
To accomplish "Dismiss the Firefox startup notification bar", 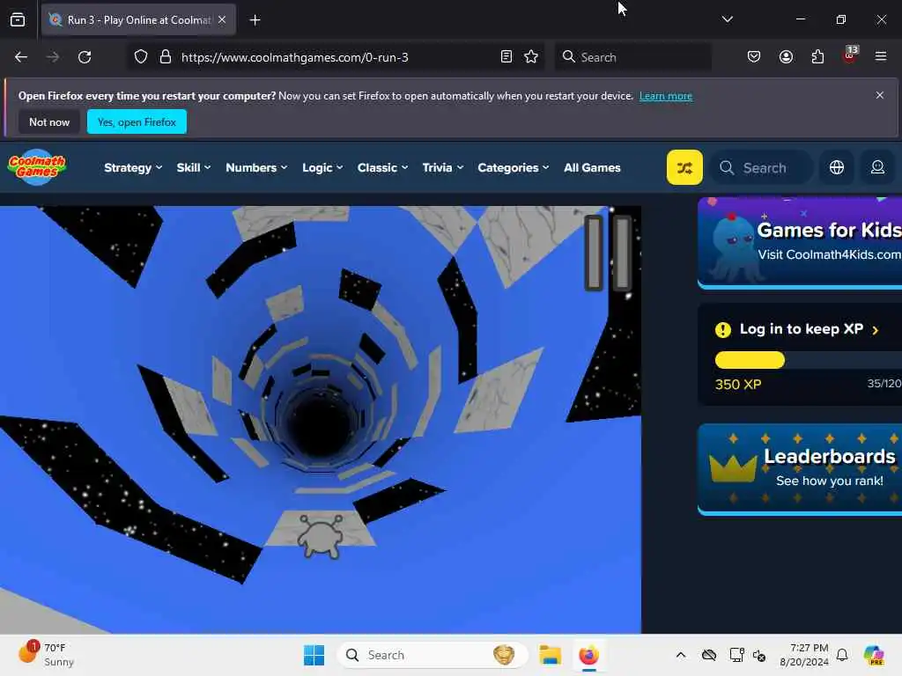I will click(x=880, y=95).
